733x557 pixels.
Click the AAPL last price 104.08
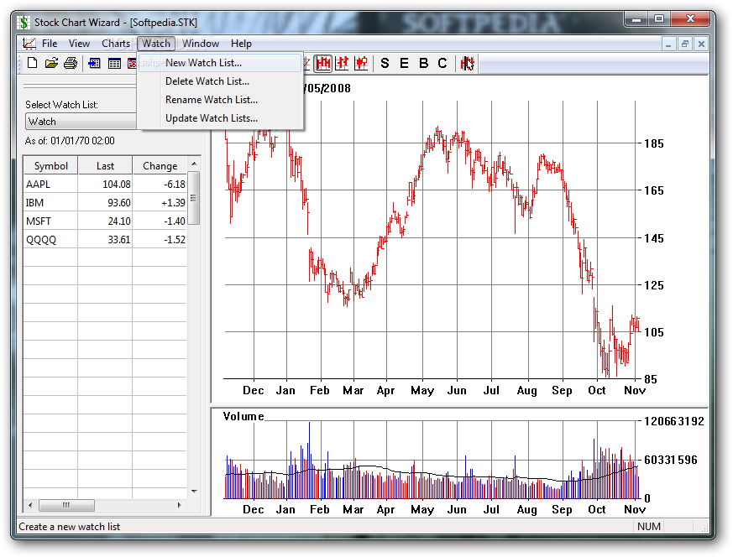[x=117, y=185]
